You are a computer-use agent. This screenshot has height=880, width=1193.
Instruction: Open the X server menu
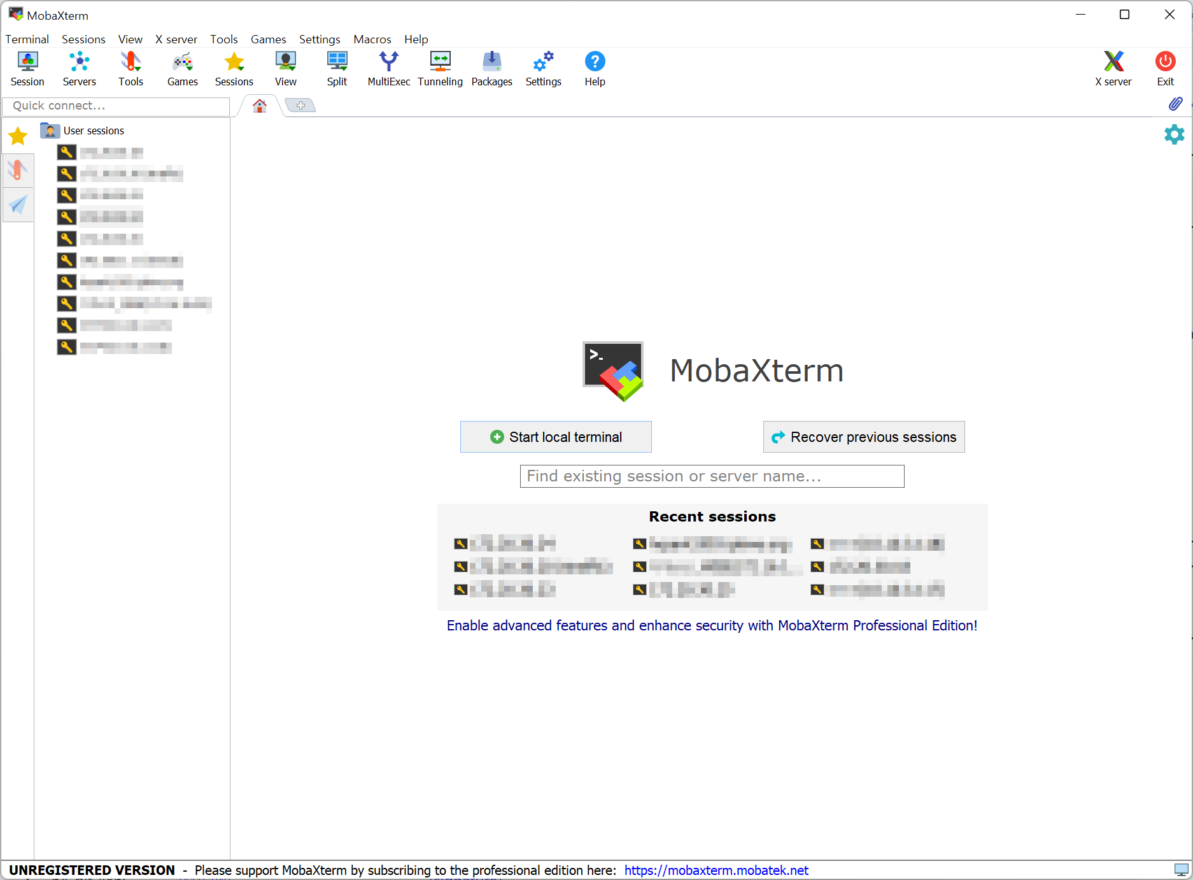pos(176,39)
